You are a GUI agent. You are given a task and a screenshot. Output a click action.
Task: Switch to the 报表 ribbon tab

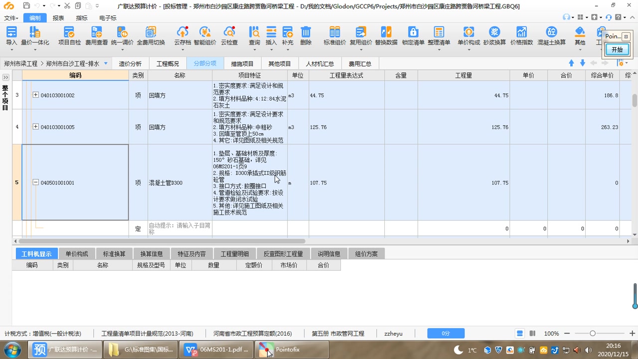[58, 18]
